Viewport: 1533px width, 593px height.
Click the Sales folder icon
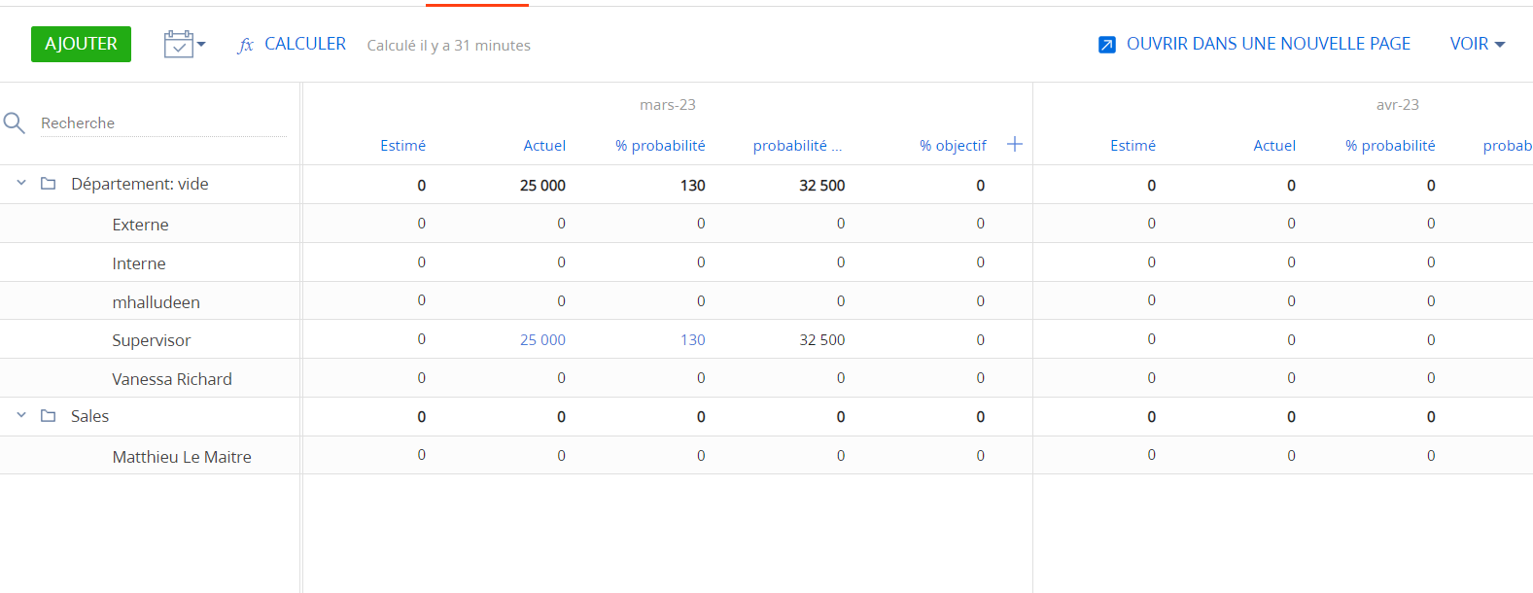point(48,415)
